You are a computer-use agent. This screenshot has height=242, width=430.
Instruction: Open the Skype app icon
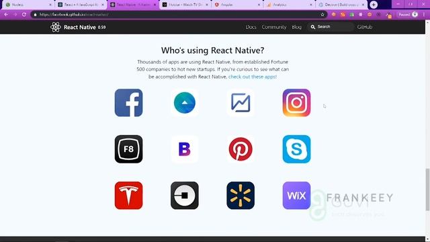(296, 149)
